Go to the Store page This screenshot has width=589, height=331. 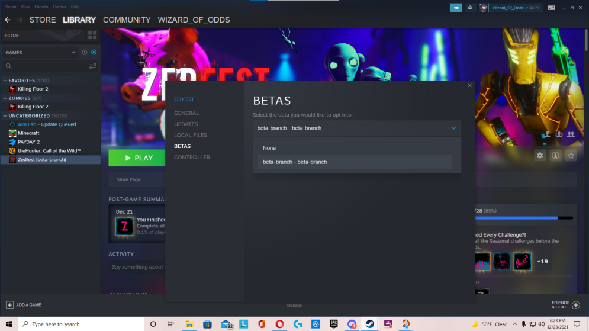(43, 20)
